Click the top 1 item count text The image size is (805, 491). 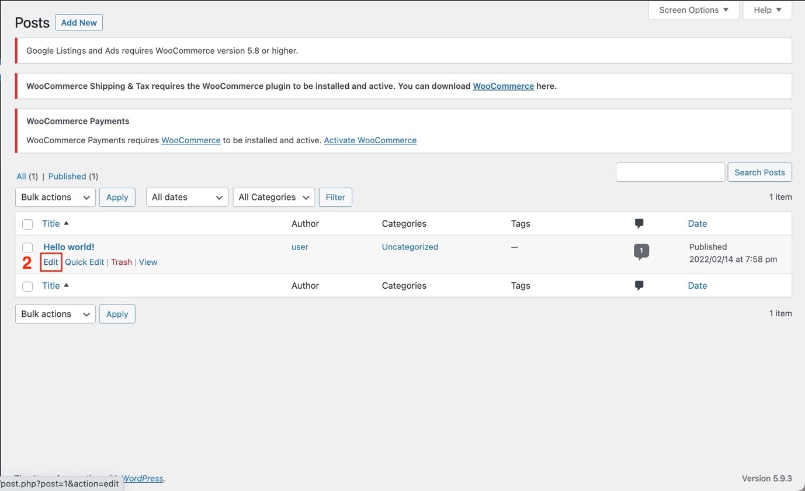tap(780, 197)
